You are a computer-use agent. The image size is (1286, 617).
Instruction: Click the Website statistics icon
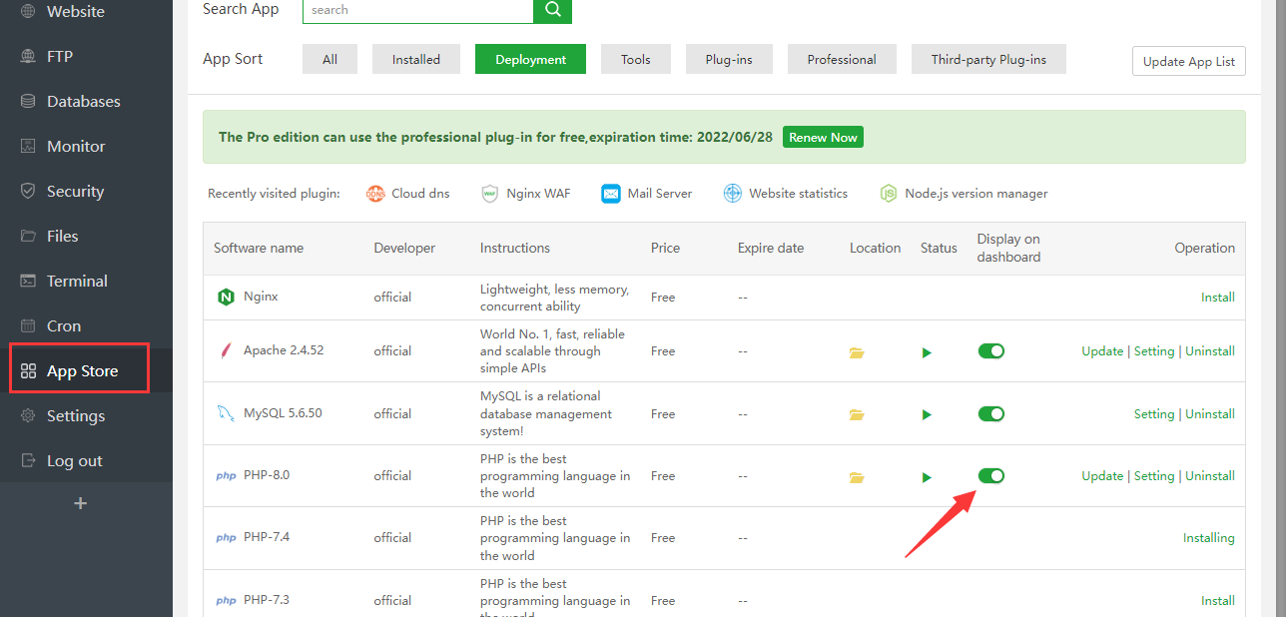(733, 194)
